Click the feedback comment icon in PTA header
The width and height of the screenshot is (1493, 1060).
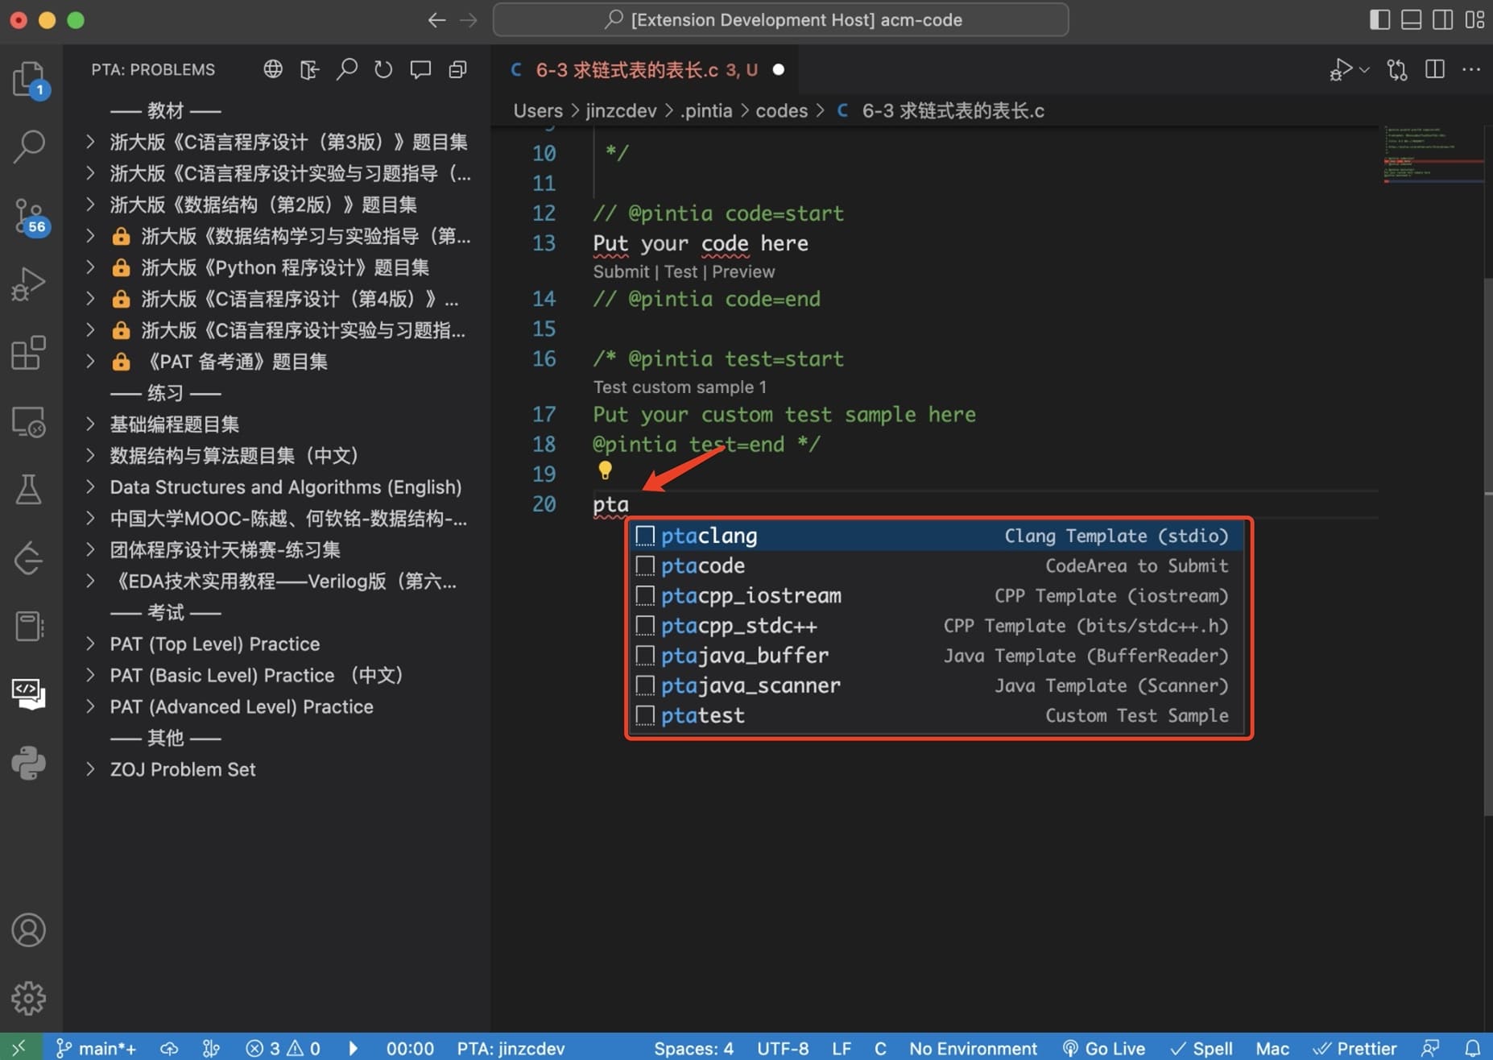pyautogui.click(x=420, y=69)
